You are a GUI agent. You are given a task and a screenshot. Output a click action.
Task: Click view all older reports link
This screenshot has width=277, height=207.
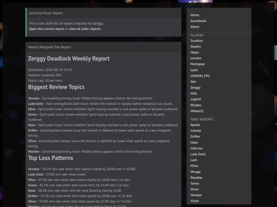pyautogui.click(x=85, y=29)
